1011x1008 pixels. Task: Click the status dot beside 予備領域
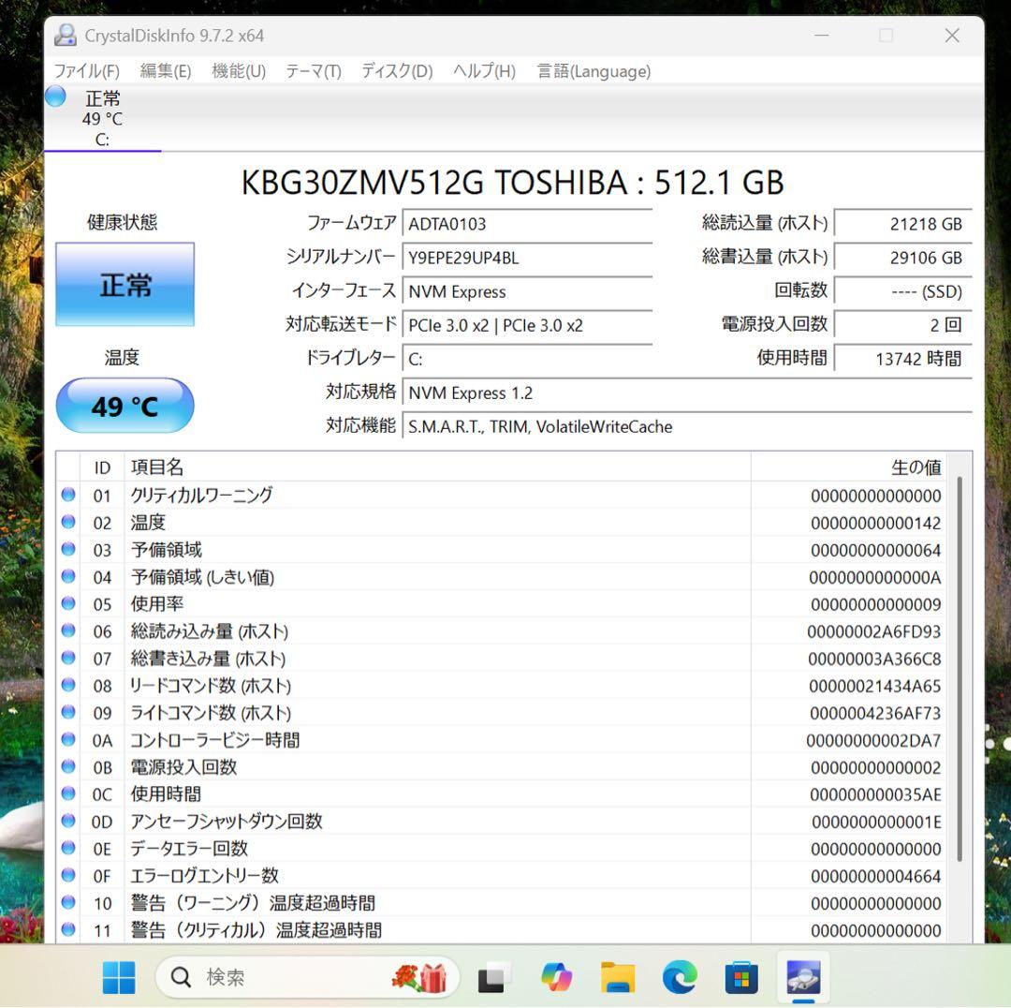[68, 549]
